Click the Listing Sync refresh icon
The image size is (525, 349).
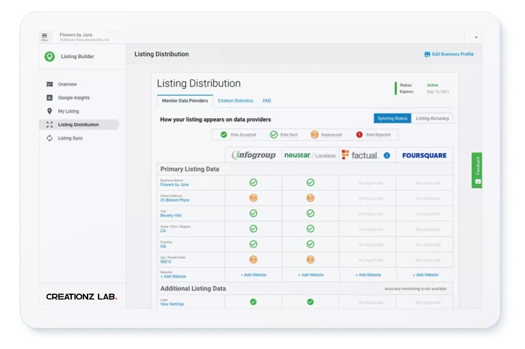[49, 138]
